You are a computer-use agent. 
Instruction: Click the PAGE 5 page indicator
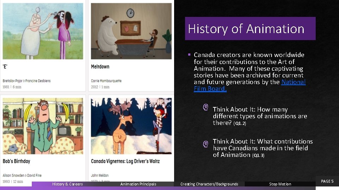327,181
